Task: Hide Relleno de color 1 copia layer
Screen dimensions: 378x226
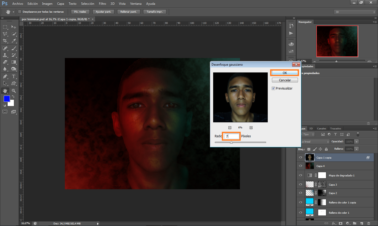Action: point(301,202)
